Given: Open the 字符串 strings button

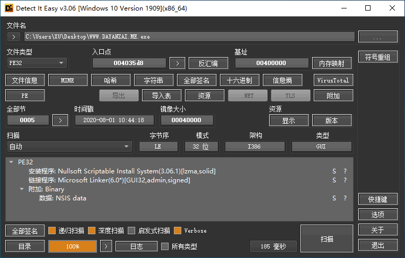Looking at the screenshot, I should [x=153, y=80].
